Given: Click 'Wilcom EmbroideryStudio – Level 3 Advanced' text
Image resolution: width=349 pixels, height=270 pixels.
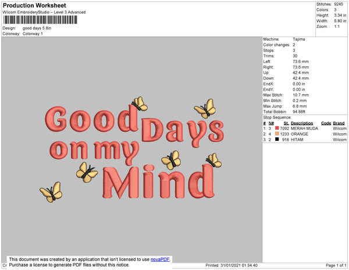Looking at the screenshot, I should click(x=44, y=12).
